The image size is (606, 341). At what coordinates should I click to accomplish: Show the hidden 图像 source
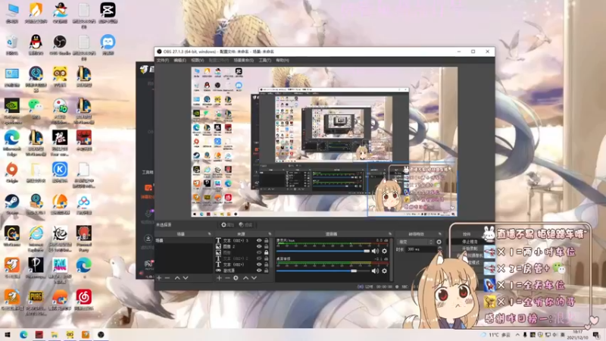(259, 252)
